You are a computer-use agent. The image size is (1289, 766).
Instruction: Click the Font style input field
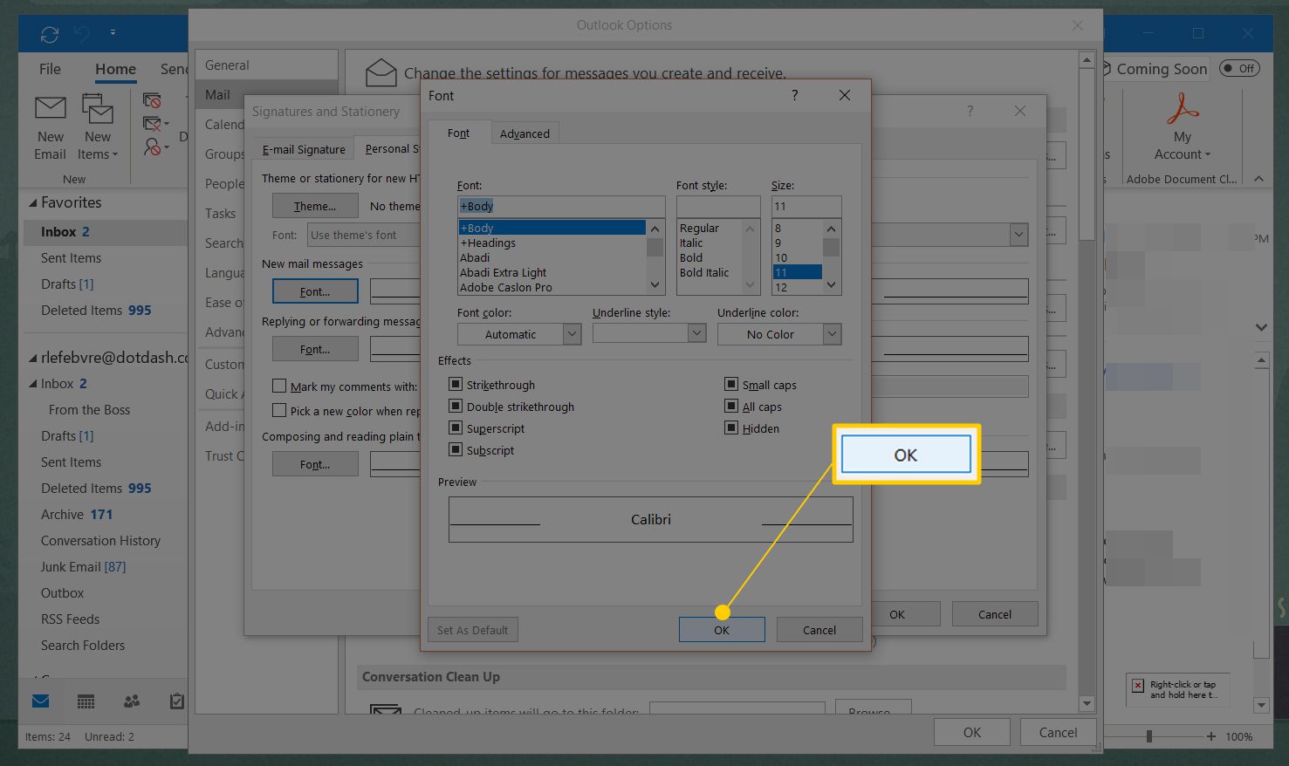pyautogui.click(x=718, y=206)
